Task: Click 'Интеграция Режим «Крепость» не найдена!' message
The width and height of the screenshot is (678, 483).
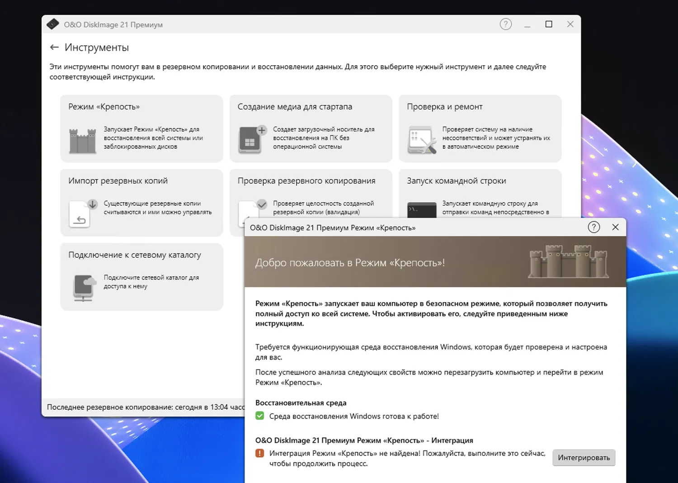Action: 407,458
